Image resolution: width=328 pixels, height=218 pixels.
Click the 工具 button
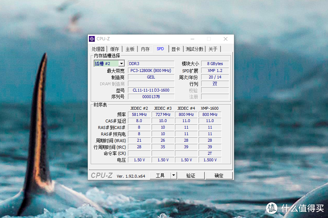pos(160,175)
